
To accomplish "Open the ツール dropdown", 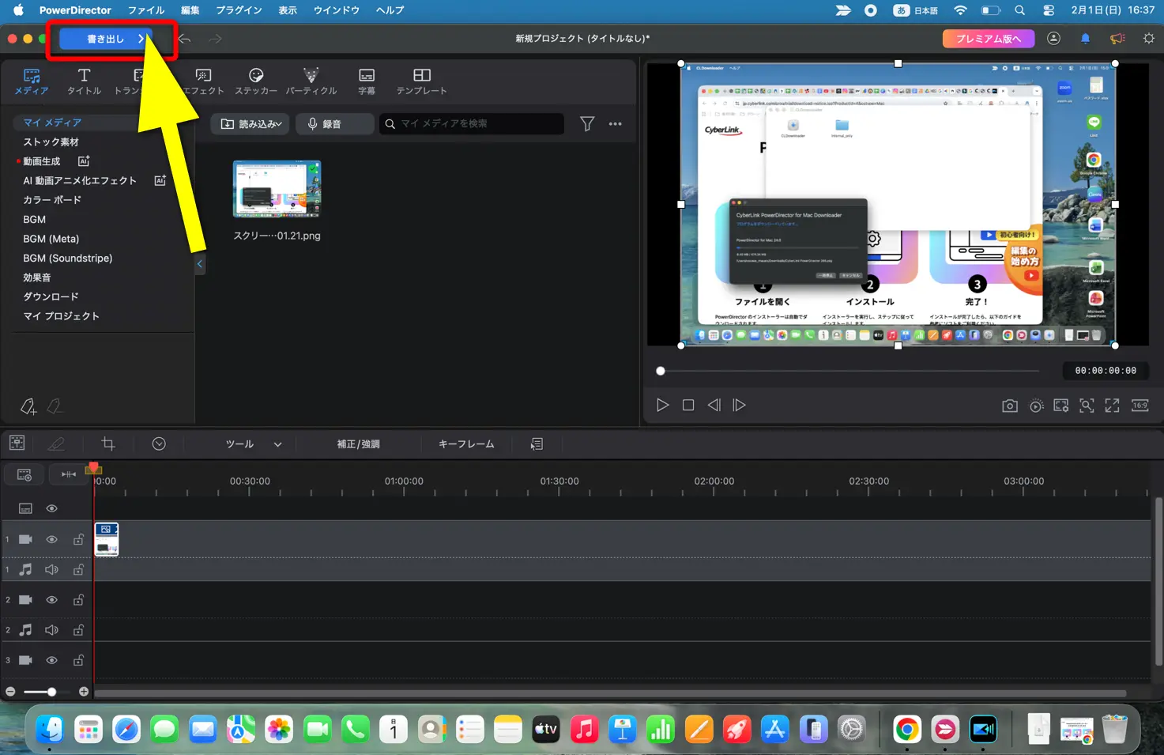I will 251,444.
